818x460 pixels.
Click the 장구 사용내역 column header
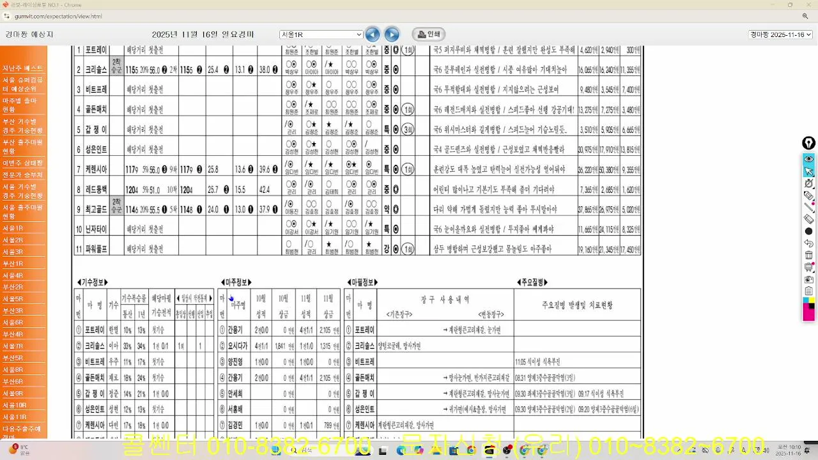(445, 299)
